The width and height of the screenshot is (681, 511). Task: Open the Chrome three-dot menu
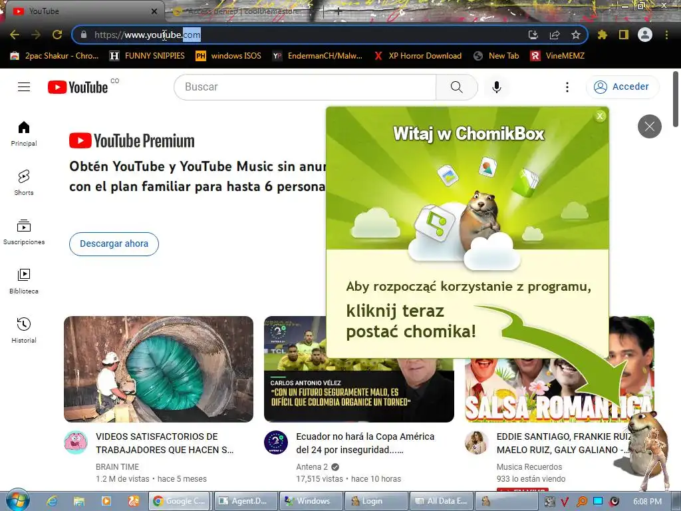coord(666,35)
